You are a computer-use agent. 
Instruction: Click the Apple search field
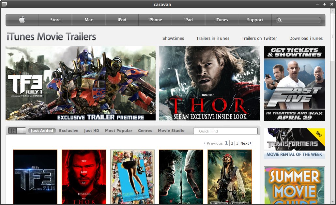(298, 20)
